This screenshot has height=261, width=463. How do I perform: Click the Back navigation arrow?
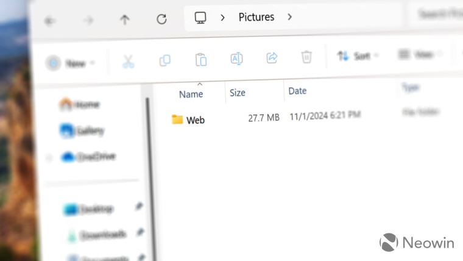[50, 20]
